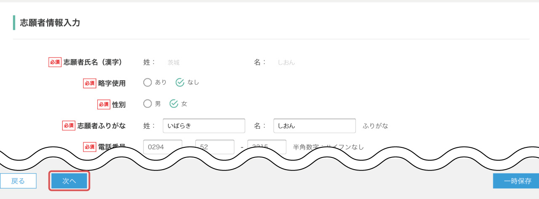
Task: Focus the phone number field showing 52
Action: coord(215,146)
